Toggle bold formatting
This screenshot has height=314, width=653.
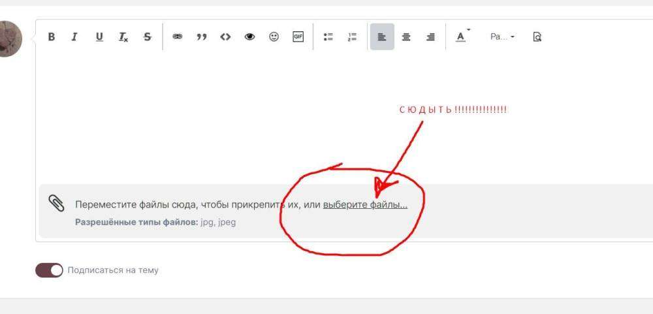point(51,37)
